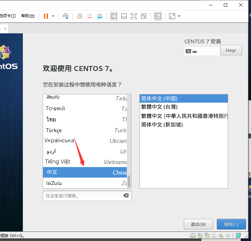This screenshot has height=241, width=251.
Task: Open the 帮助(H) menu
Action: point(28,16)
